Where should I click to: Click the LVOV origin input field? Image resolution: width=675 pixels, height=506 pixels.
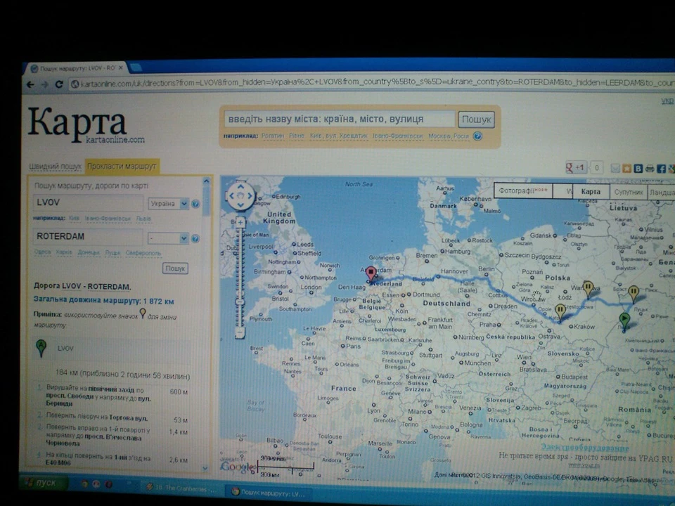(x=88, y=202)
